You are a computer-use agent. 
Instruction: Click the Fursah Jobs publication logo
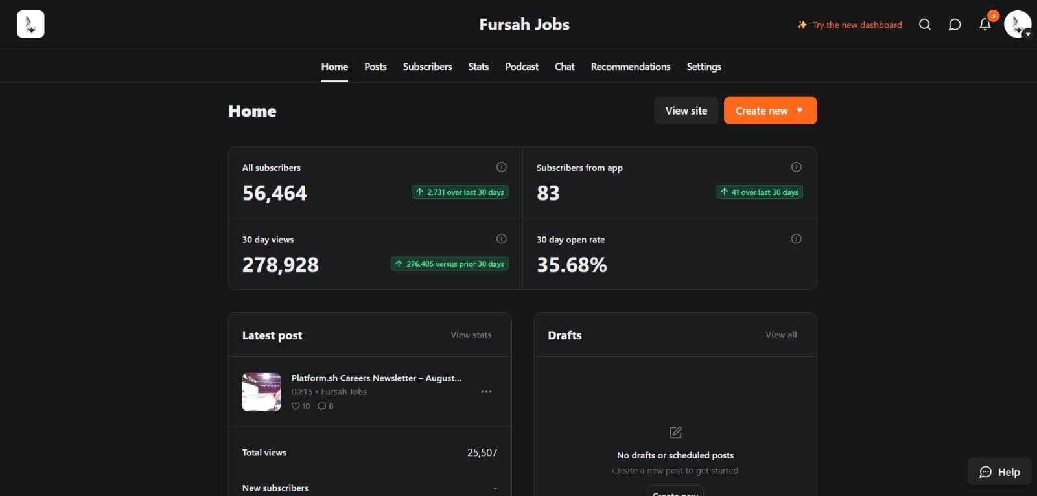tap(30, 24)
